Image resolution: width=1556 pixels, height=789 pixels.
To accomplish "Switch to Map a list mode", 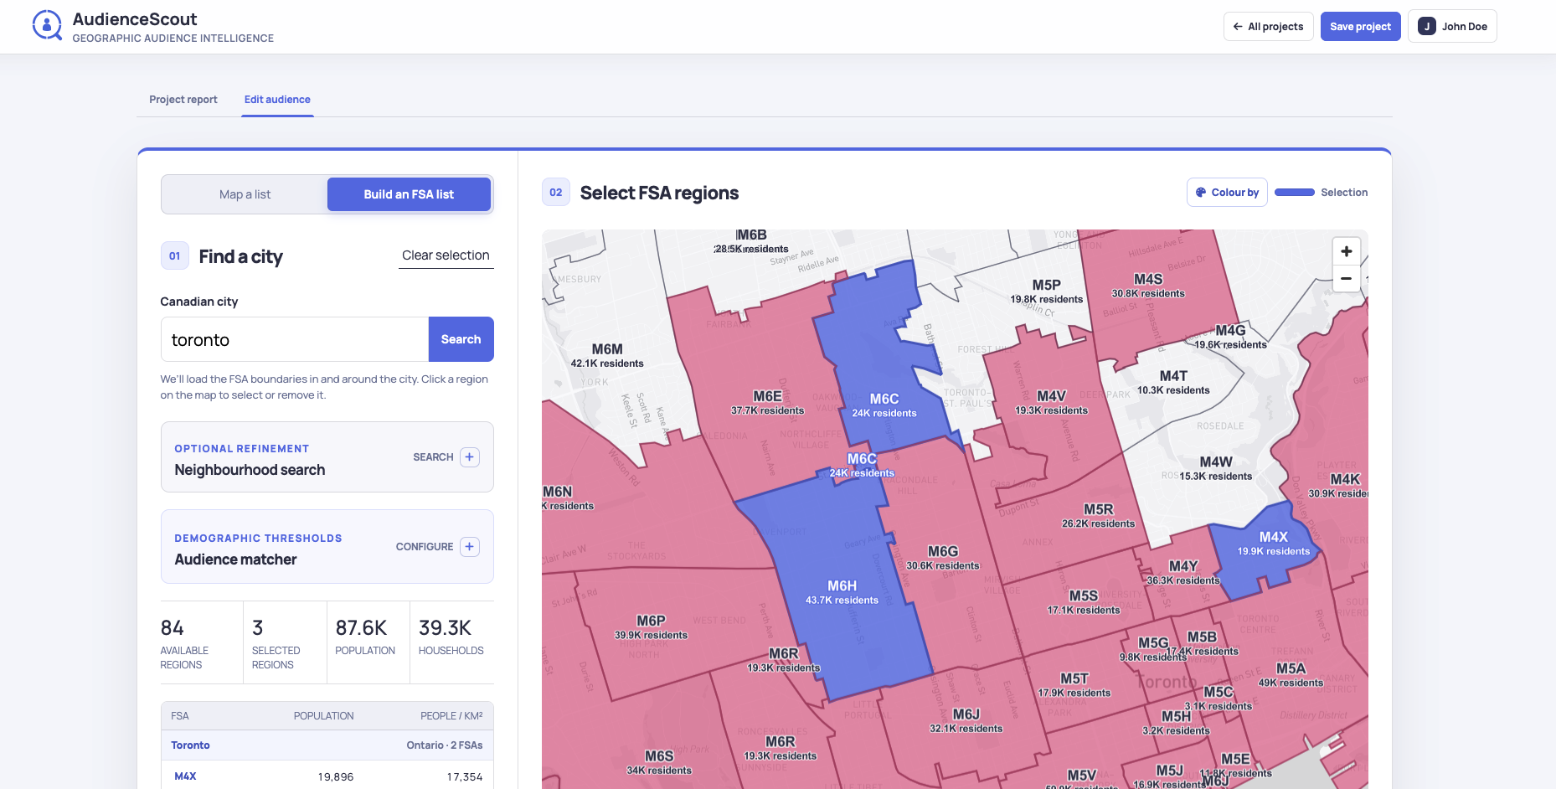I will pos(245,194).
